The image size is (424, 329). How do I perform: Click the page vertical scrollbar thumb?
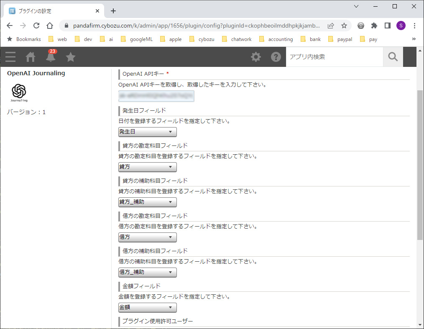point(420,165)
